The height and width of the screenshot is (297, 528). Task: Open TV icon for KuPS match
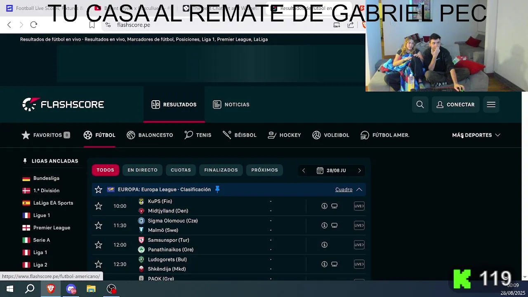point(335,206)
